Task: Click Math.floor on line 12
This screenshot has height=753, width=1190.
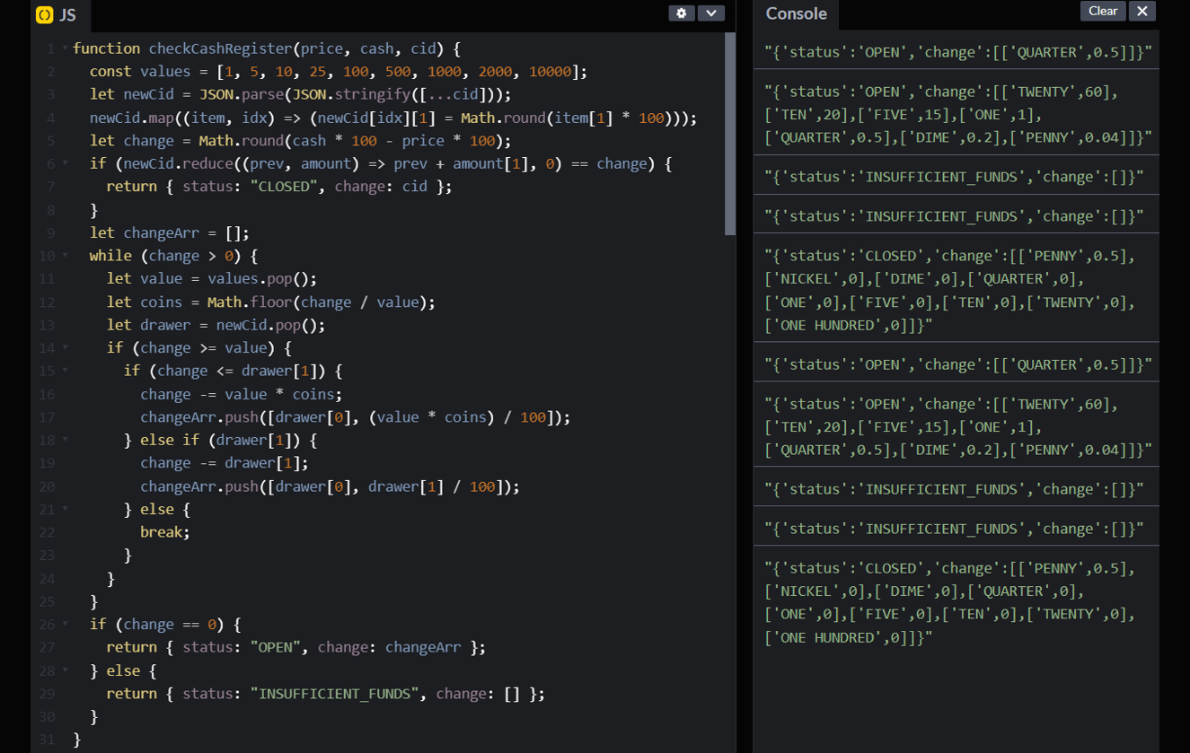Action: click(250, 302)
